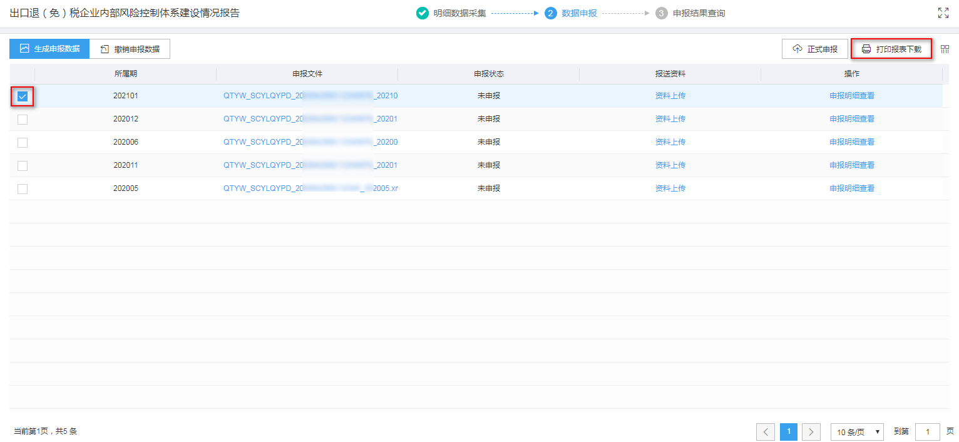Image resolution: width=959 pixels, height=442 pixels.
Task: Toggle fullscreen with the expand icon
Action: click(x=943, y=13)
